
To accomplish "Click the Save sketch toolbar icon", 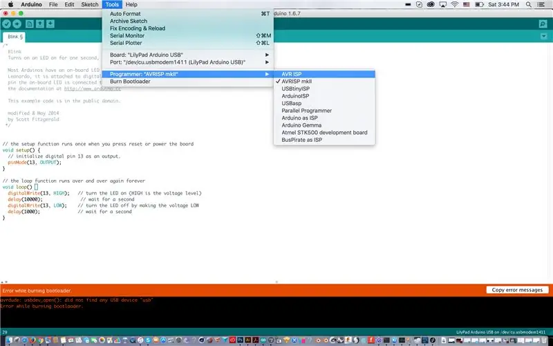I will (50, 24).
